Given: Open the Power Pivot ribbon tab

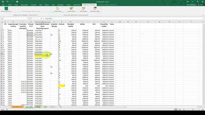Looking at the screenshot, I should click(x=77, y=5).
